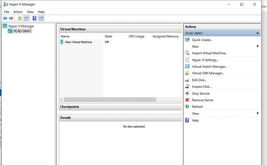Collapse the PCAD-06451 Actions section arrow

click(258, 33)
